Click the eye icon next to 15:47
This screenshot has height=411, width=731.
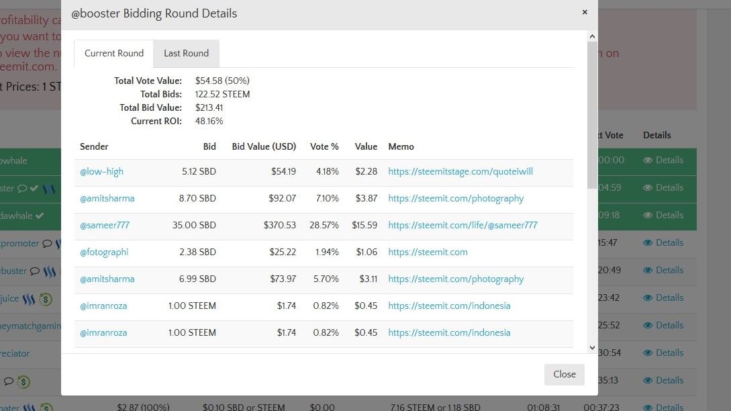(x=648, y=242)
